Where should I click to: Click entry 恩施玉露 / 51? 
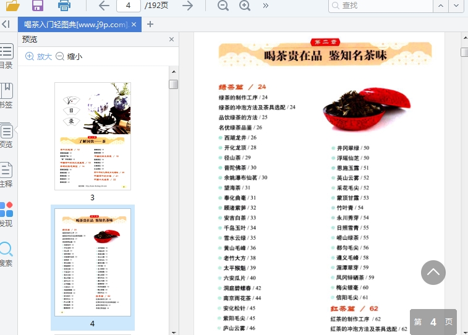pyautogui.click(x=353, y=168)
